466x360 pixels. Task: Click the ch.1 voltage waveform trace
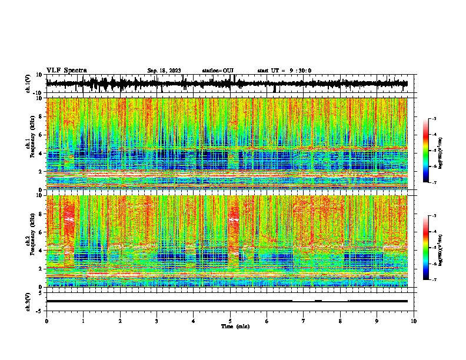point(227,84)
